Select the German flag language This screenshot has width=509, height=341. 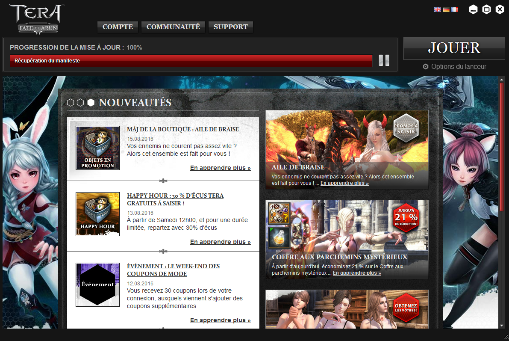tap(446, 9)
